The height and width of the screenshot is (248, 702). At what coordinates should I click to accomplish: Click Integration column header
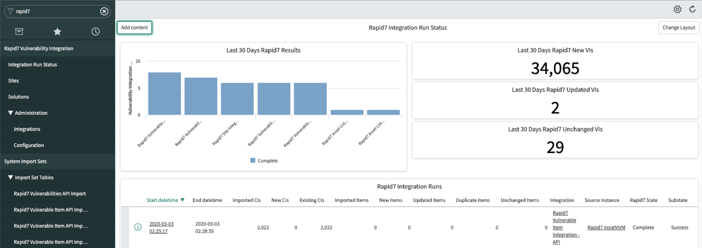[x=562, y=200]
